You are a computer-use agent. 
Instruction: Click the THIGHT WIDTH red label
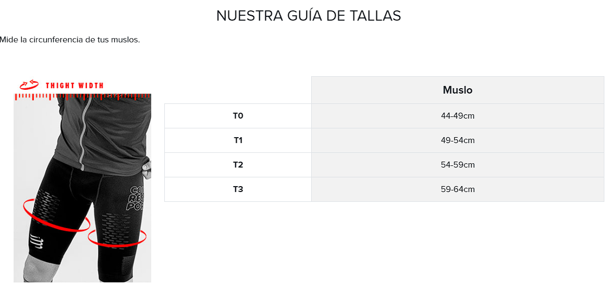tap(75, 85)
